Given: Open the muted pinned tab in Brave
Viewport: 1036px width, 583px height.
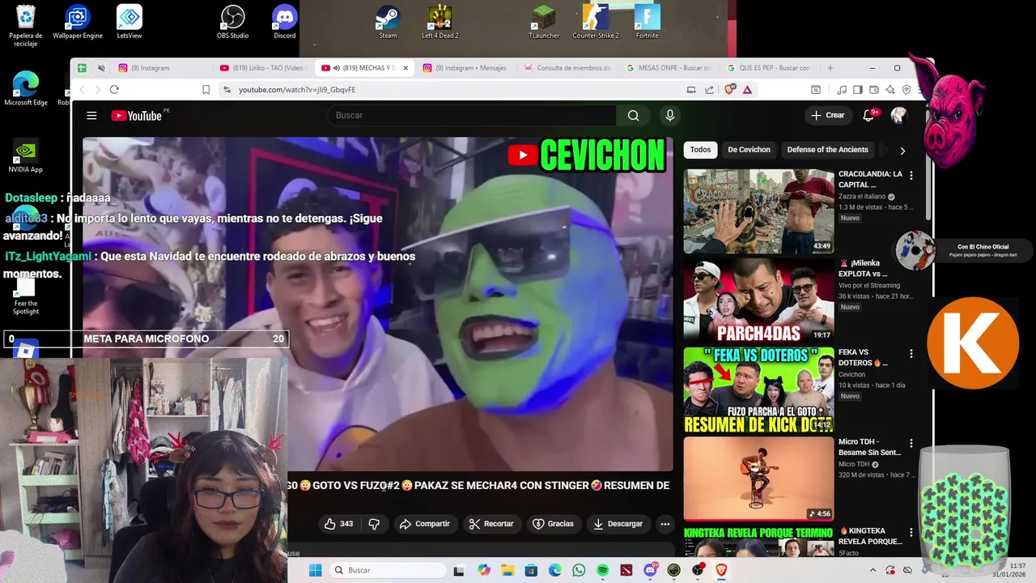Looking at the screenshot, I should coord(101,68).
